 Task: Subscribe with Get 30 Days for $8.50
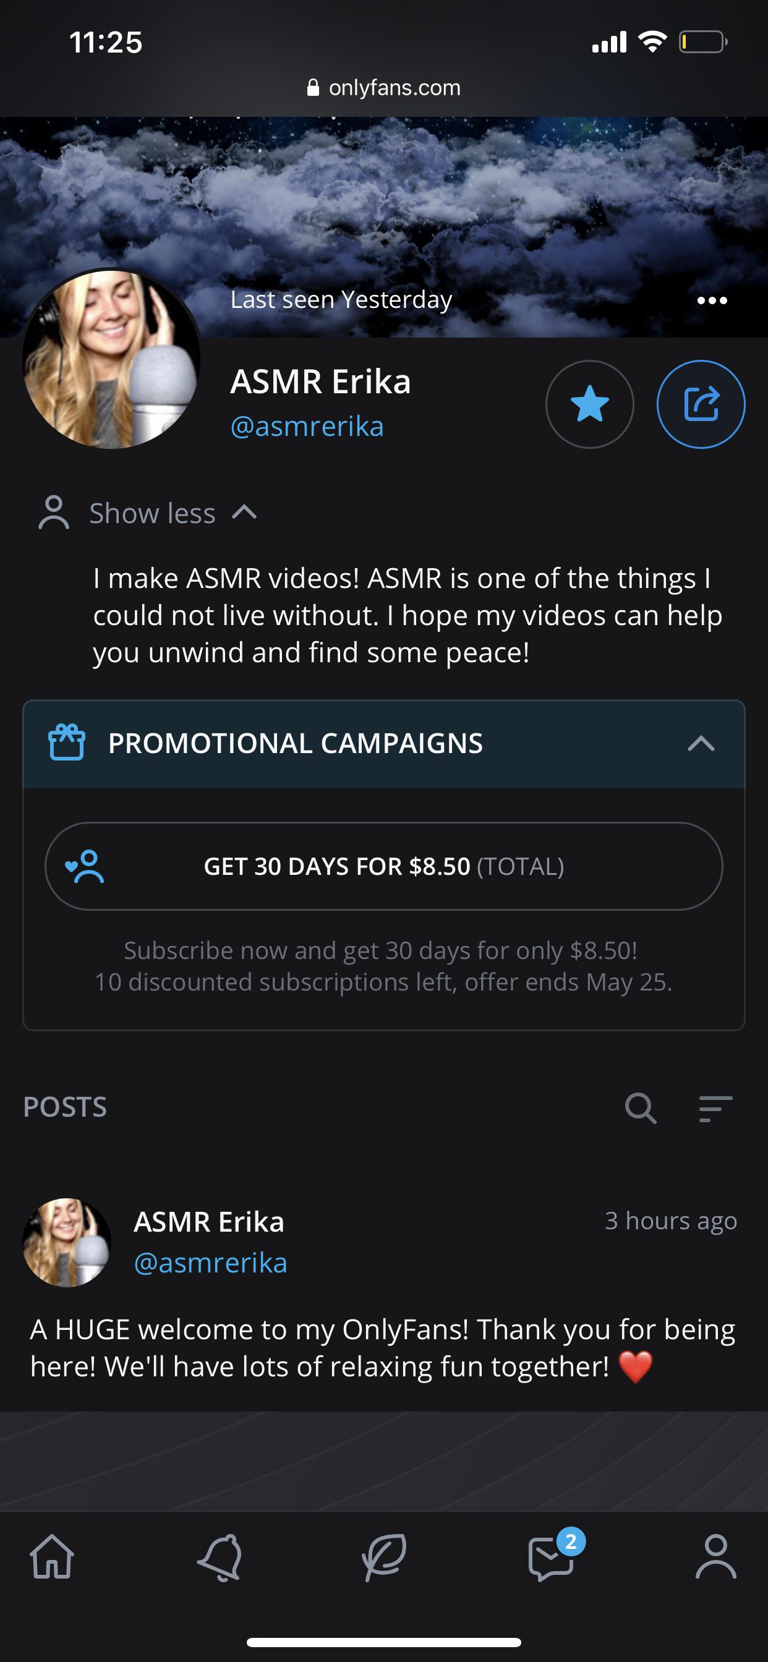pos(383,866)
